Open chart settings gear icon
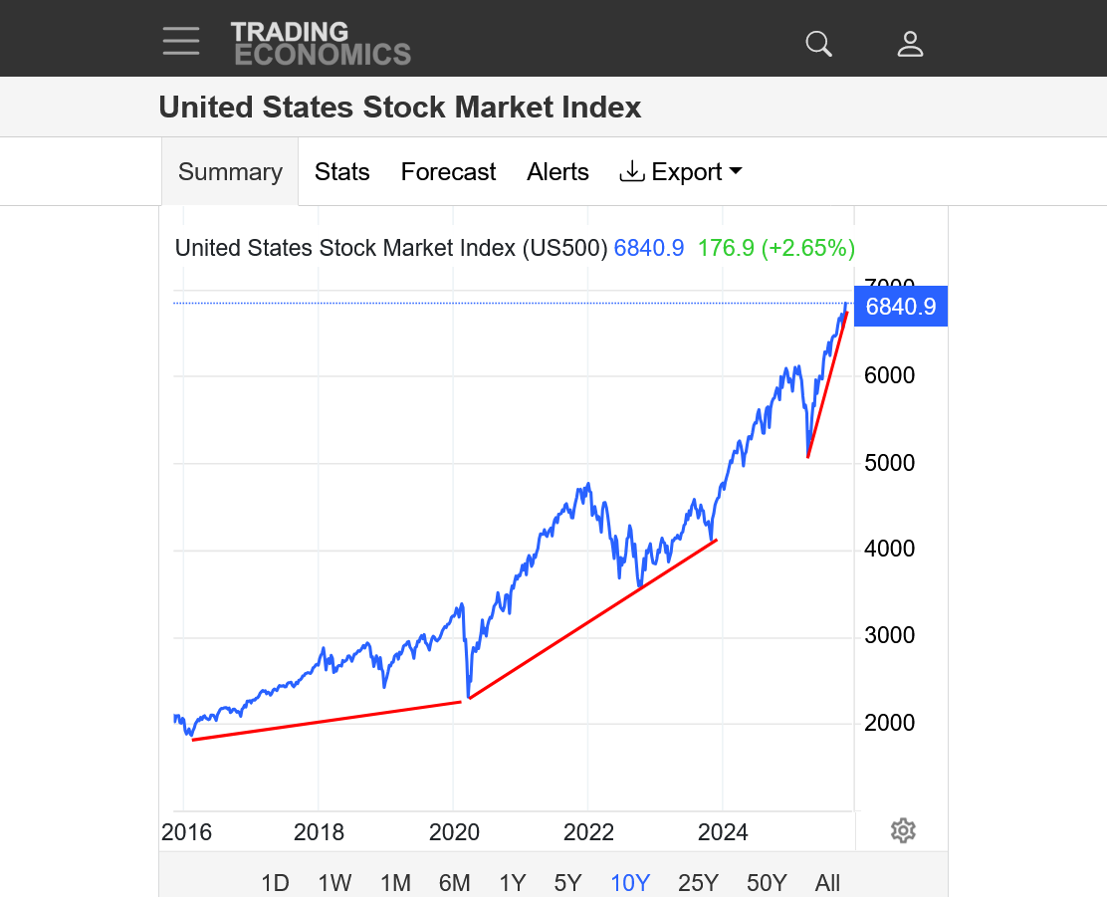This screenshot has height=897, width=1107. click(x=903, y=830)
